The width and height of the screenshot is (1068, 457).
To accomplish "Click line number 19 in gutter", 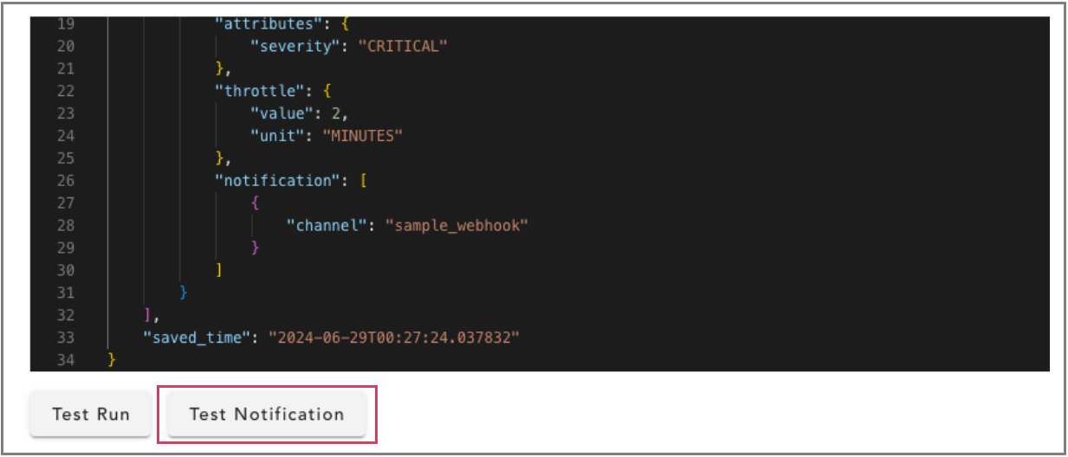I will tap(64, 23).
